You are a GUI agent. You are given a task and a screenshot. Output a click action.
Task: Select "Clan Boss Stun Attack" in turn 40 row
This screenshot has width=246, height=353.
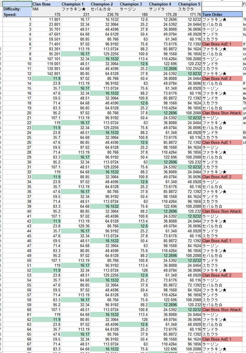coord(222,211)
